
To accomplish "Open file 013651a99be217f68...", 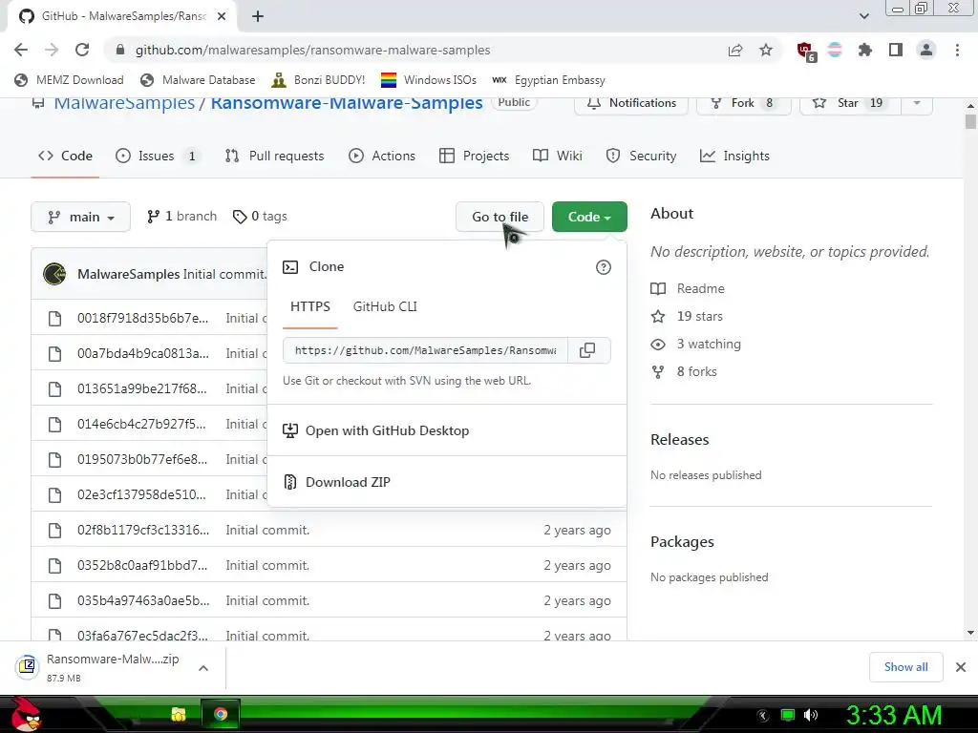I will pos(142,388).
